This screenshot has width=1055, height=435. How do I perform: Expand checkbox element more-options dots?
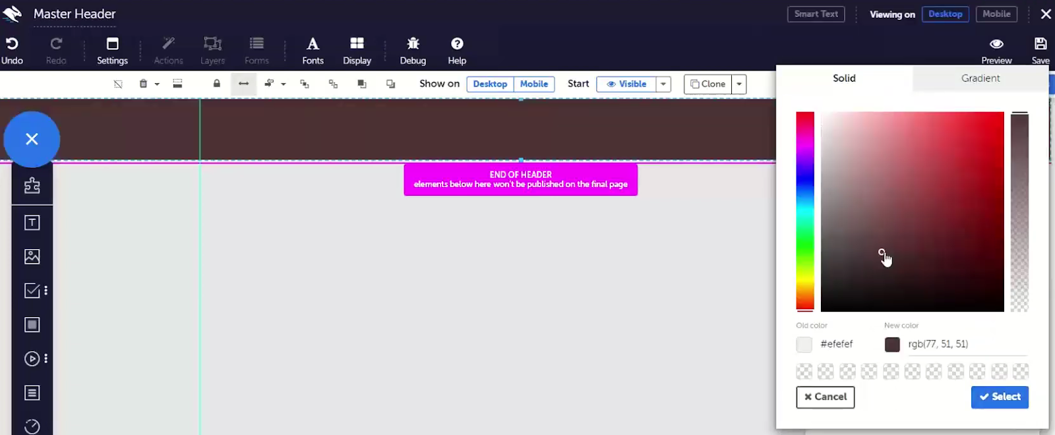[45, 291]
